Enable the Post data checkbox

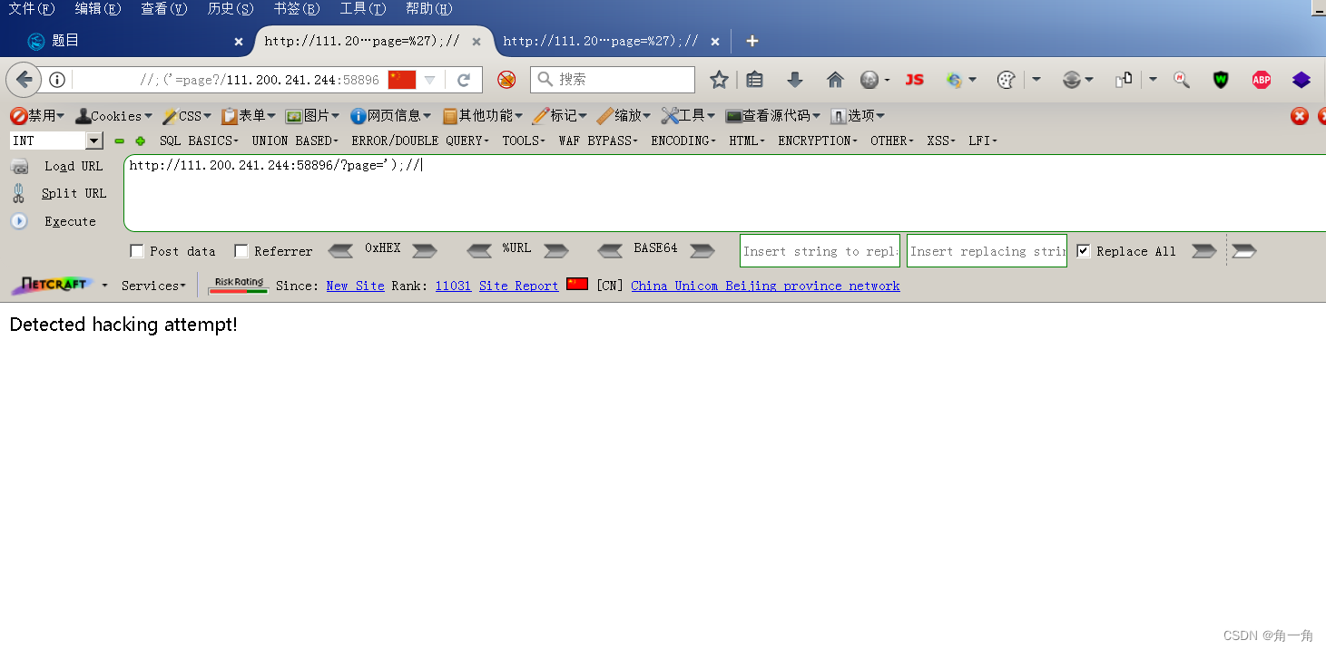tap(137, 251)
